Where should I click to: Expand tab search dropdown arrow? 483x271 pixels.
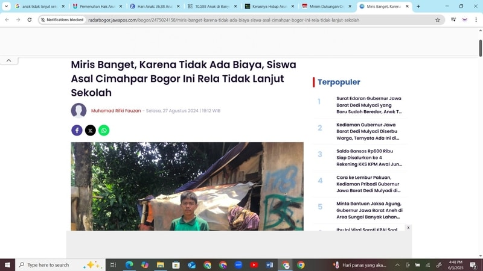coord(6,6)
